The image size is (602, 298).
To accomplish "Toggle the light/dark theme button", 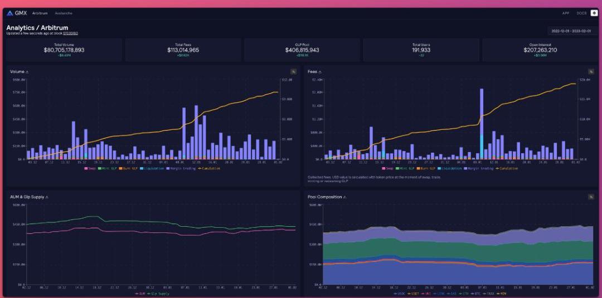I will tap(594, 13).
